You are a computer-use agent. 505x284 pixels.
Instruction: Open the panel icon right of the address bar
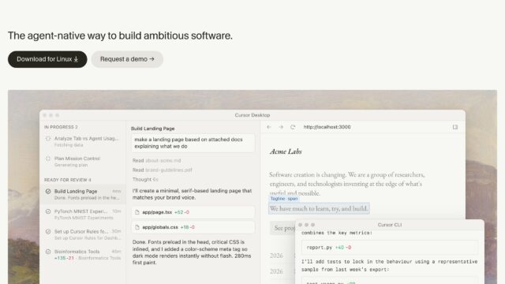[455, 127]
